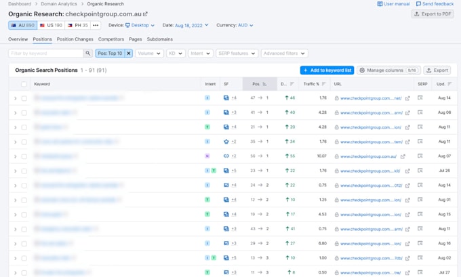
Task: Expand the row with position 19 → 2
Action: click(x=16, y=215)
